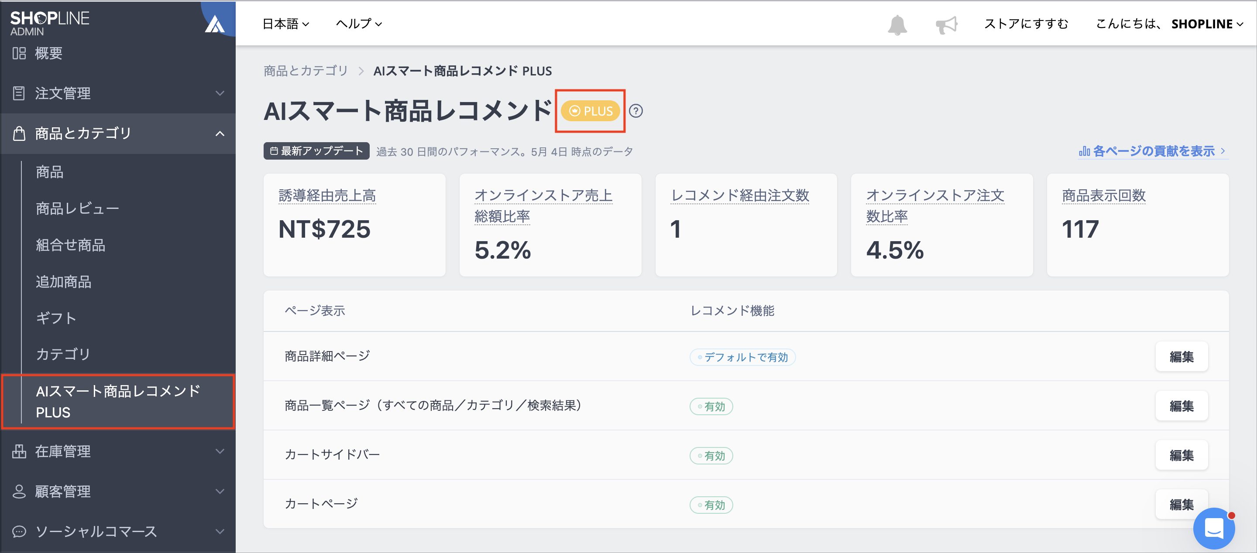Screen dimensions: 1257x553
Task: Open the chat support bubble icon
Action: point(1213,528)
